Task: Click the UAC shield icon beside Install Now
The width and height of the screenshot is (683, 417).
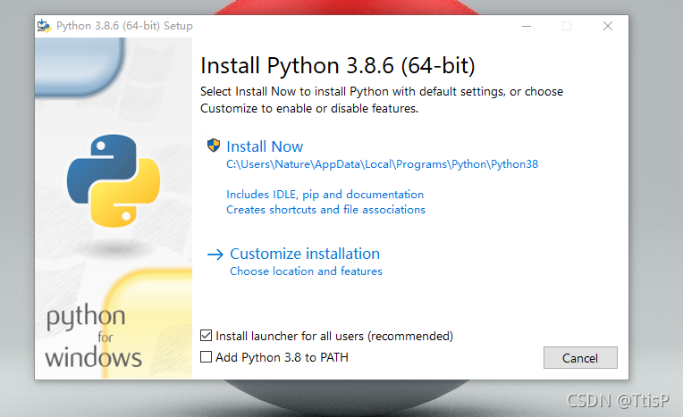Action: 214,146
